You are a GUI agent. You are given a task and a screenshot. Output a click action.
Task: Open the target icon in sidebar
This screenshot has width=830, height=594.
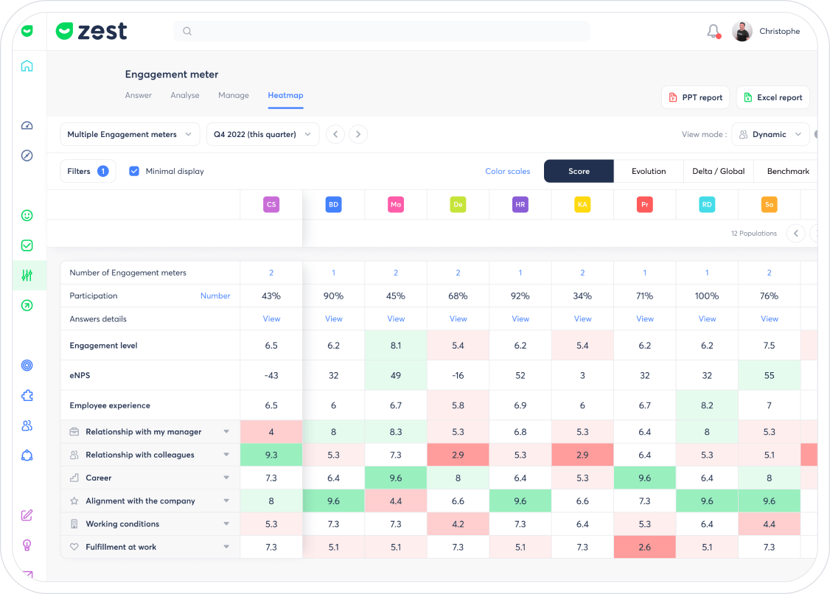pos(27,365)
